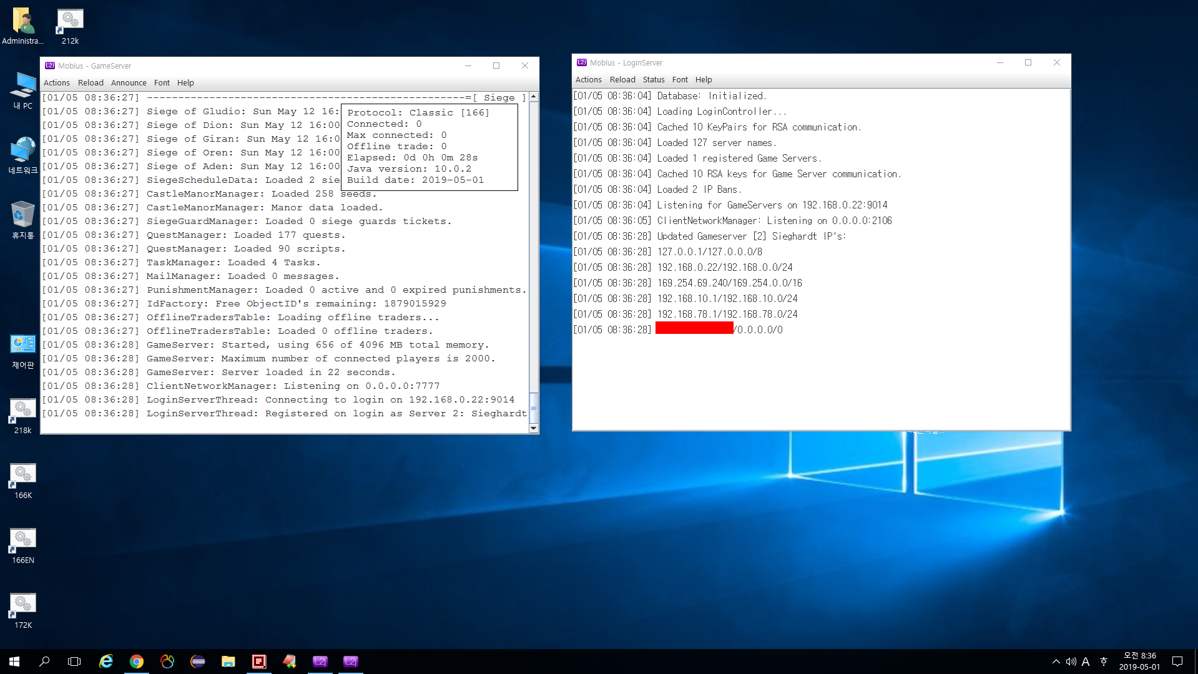
Task: Open the 218k desktop shortcut
Action: (23, 416)
